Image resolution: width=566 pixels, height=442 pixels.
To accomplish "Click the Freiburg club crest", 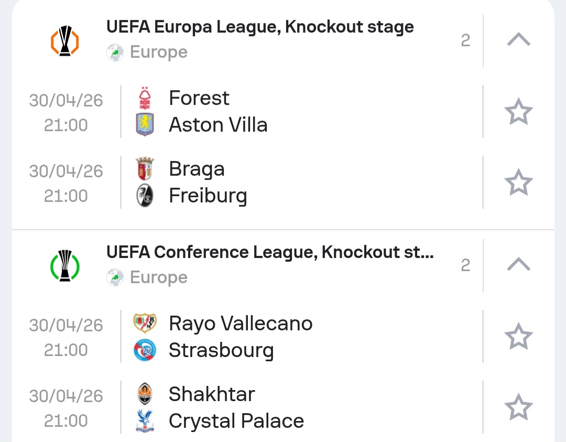I will pos(145,196).
